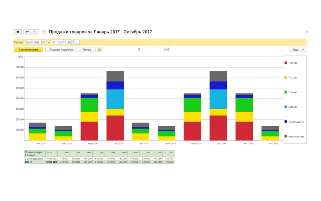Click the light blue Вишня legend swatch
Screen dimensions: 321x201
click(x=286, y=107)
